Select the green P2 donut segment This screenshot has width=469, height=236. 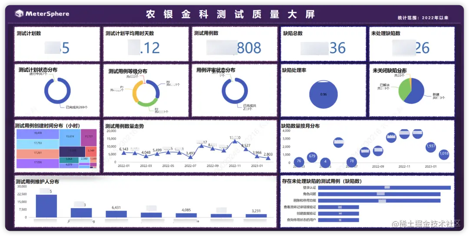point(148,103)
